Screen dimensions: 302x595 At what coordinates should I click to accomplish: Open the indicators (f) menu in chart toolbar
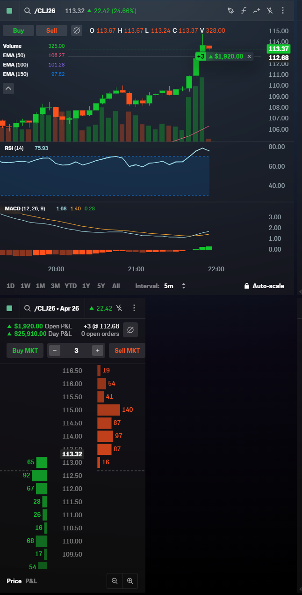pyautogui.click(x=244, y=10)
